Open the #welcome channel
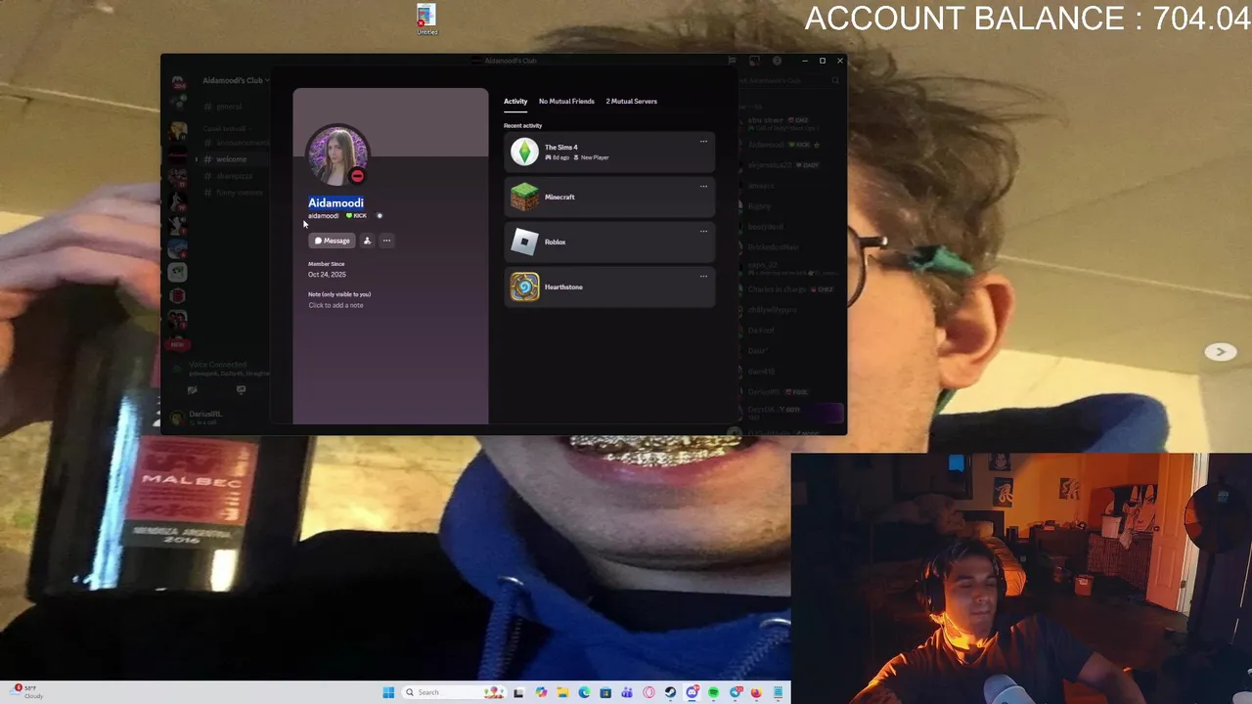Viewport: 1252px width, 704px height. [x=232, y=159]
